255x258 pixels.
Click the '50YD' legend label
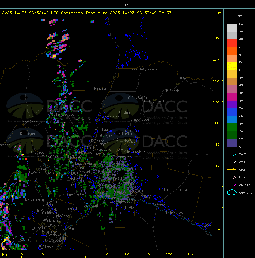click(243, 154)
